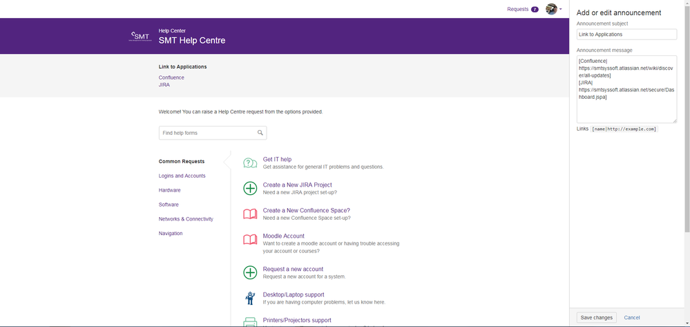Click the Welcome message text

pyautogui.click(x=240, y=112)
